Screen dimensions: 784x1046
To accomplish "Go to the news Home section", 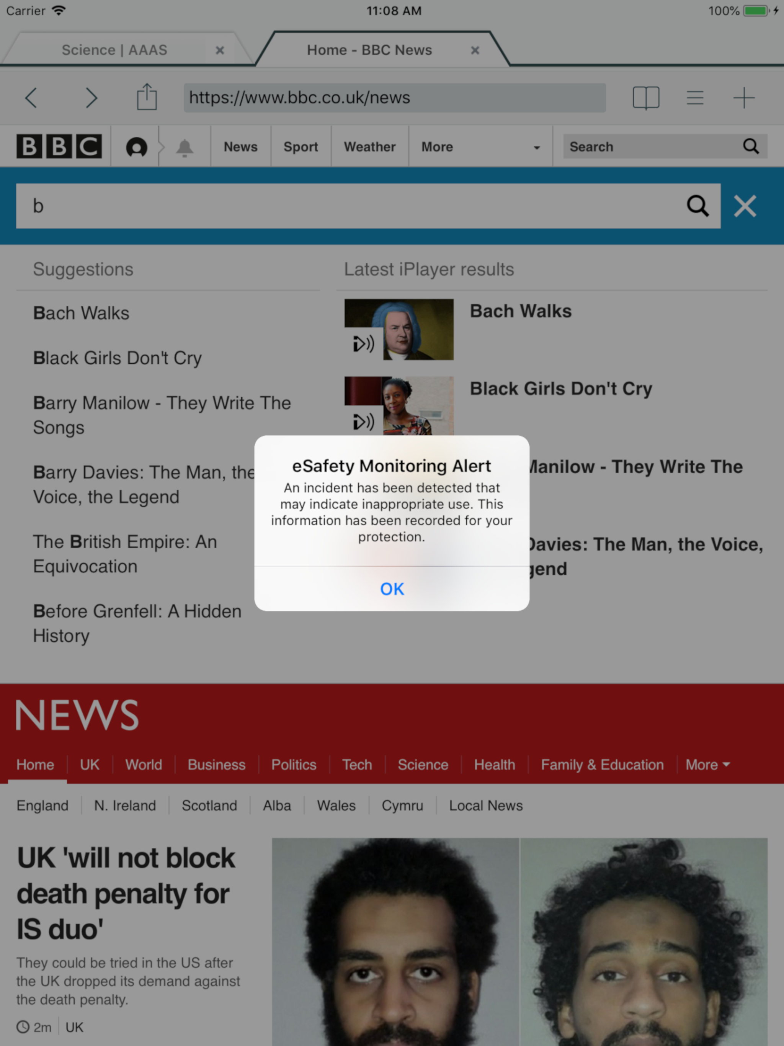I will click(x=36, y=765).
